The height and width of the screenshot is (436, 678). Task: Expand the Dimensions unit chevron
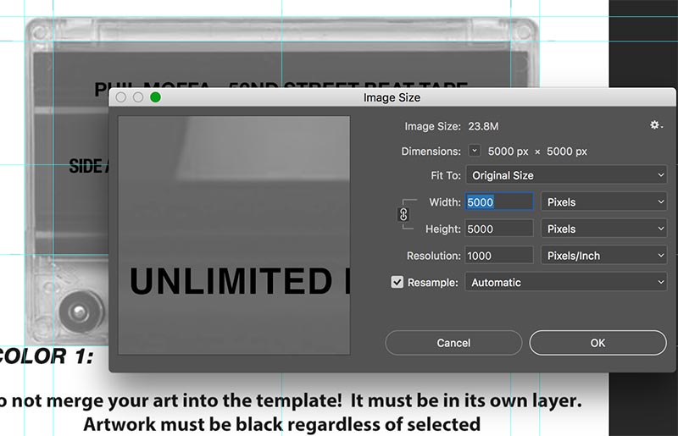[x=474, y=151]
